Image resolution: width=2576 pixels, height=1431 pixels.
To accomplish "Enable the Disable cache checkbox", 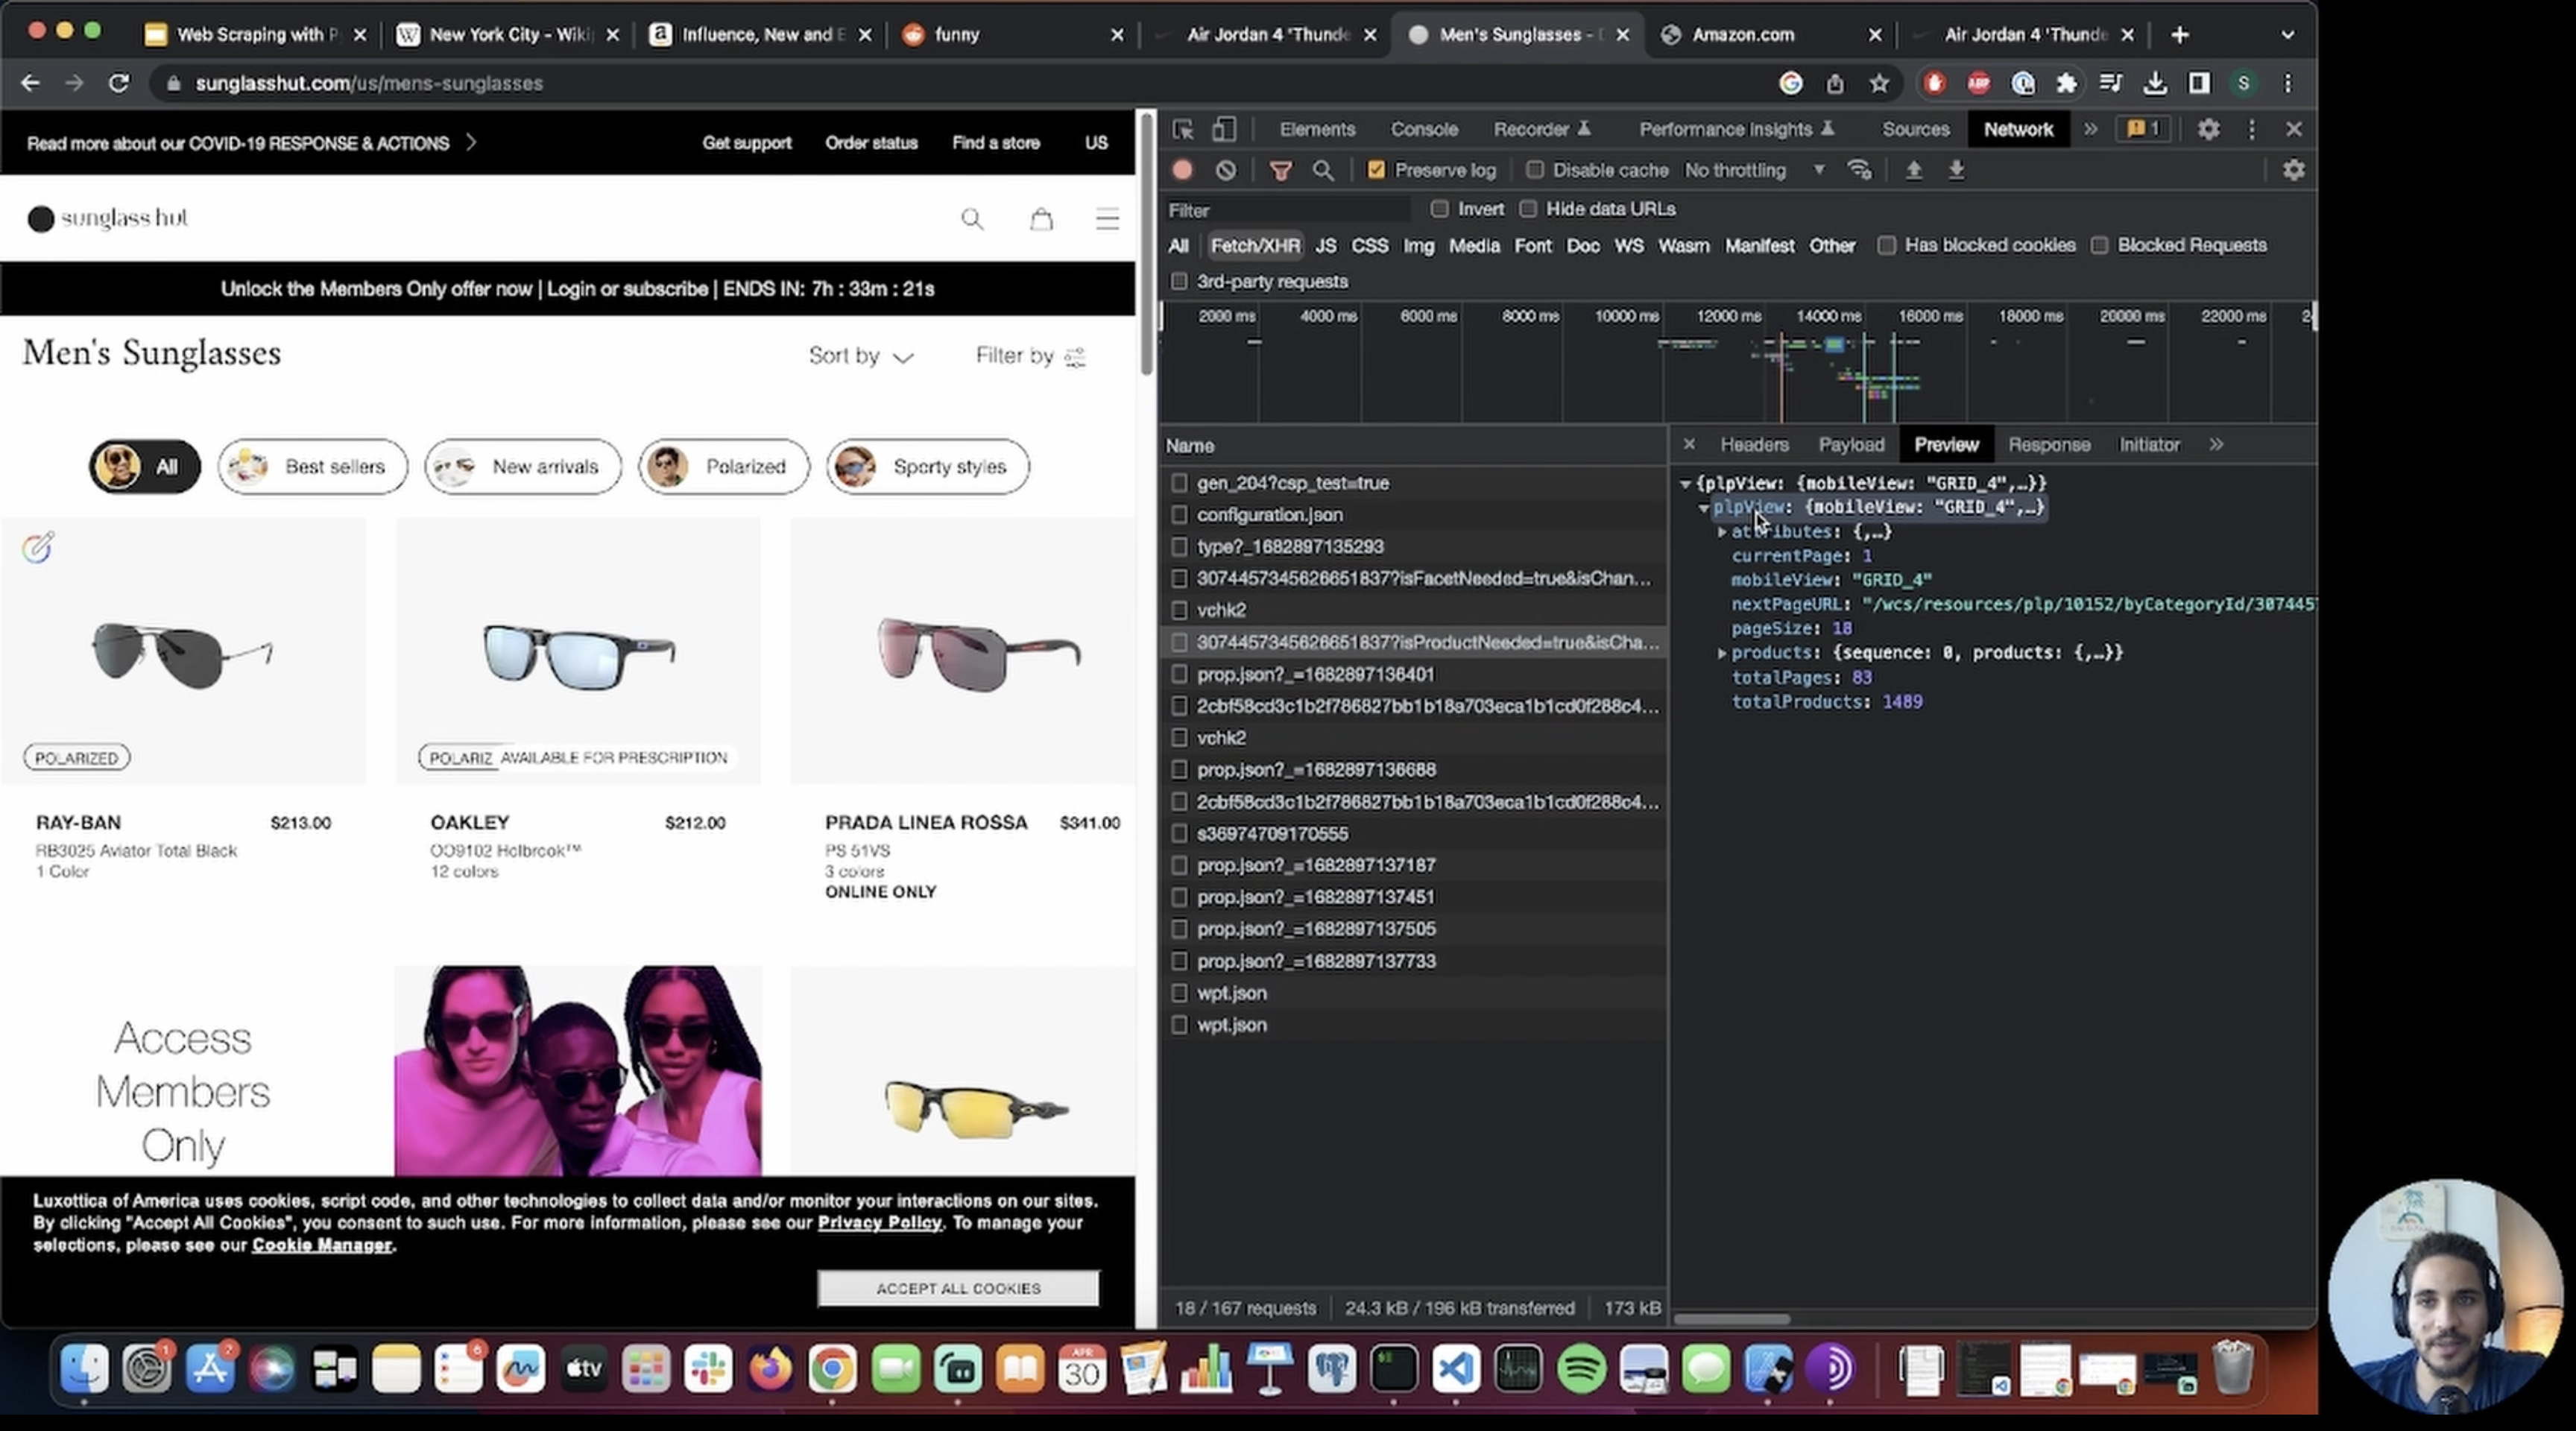I will pyautogui.click(x=1534, y=170).
